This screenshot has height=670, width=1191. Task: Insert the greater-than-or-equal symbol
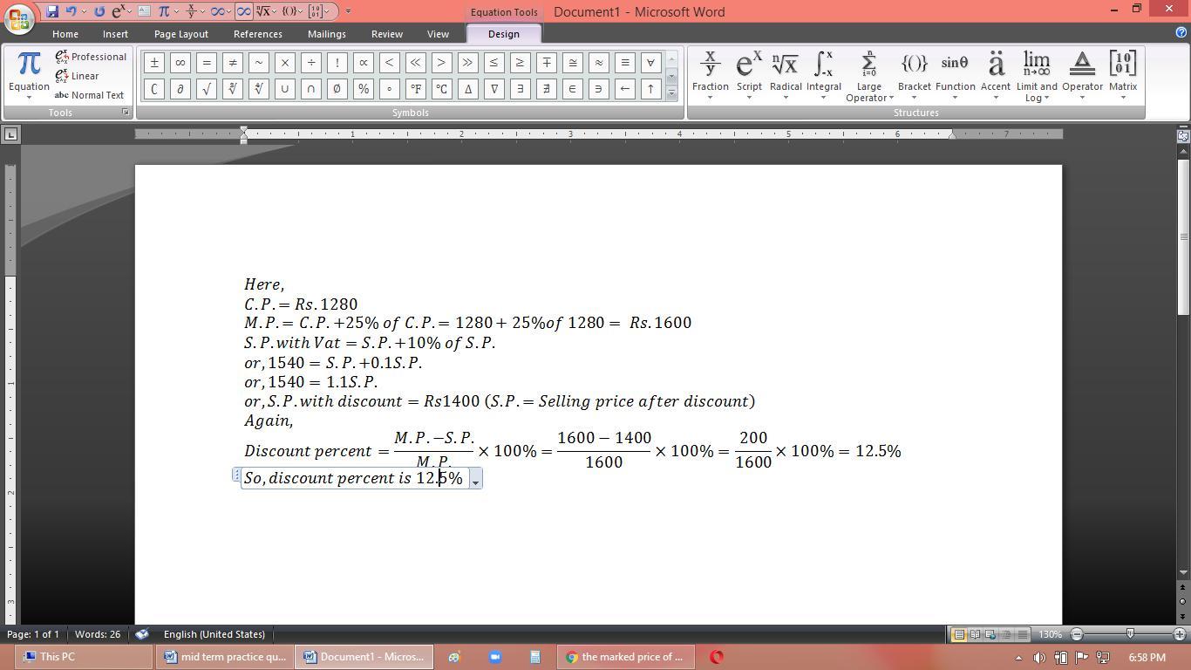click(521, 63)
